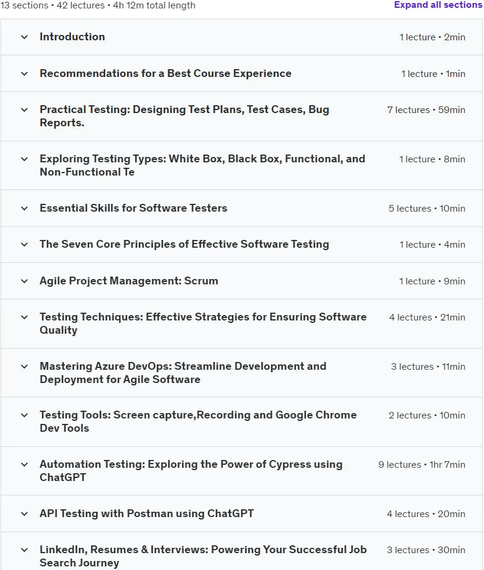
Task: Click the 9 lectures 1hr 7min label
Action: [422, 465]
